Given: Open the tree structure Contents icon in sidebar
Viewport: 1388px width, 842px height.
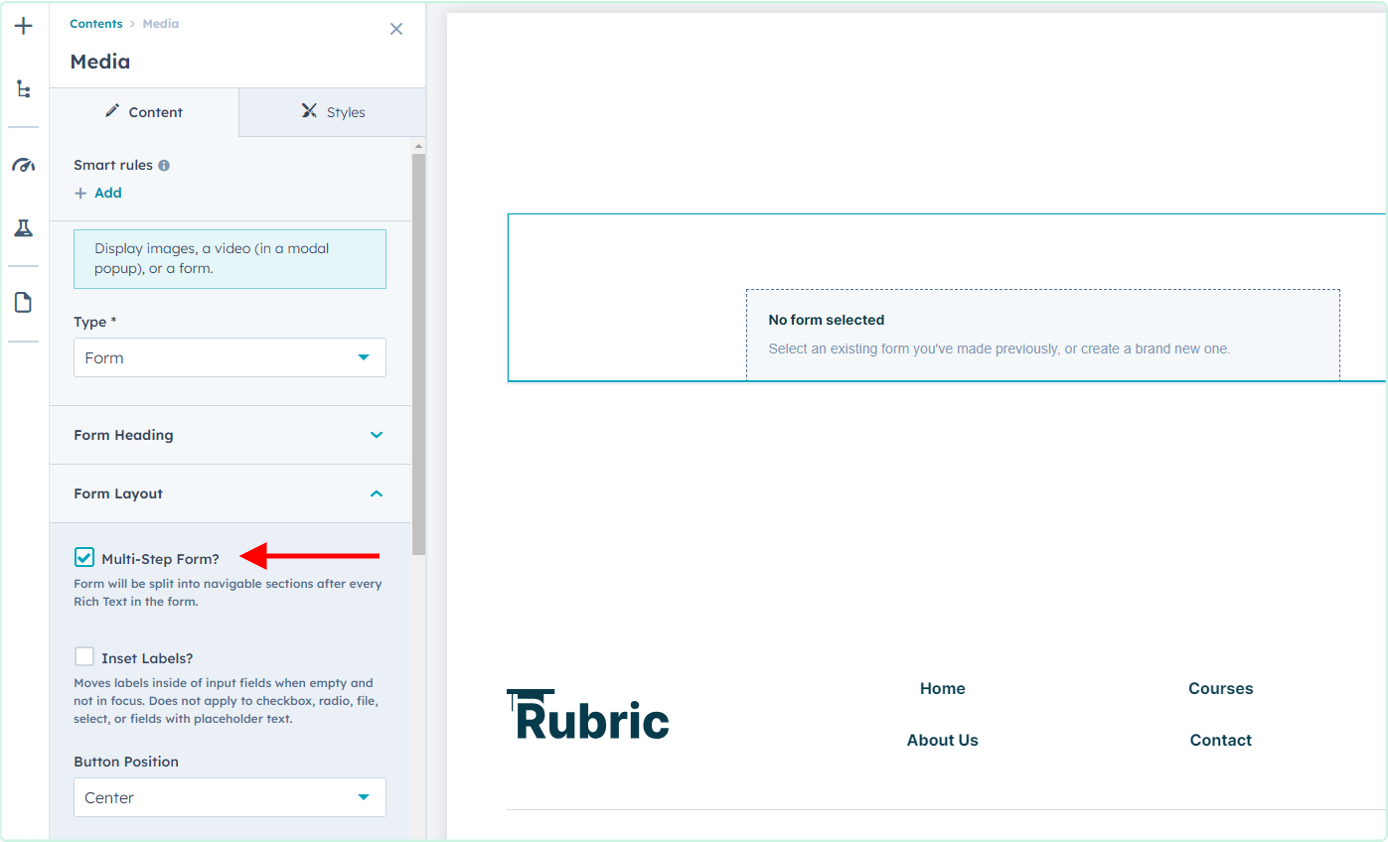Looking at the screenshot, I should pyautogui.click(x=24, y=89).
